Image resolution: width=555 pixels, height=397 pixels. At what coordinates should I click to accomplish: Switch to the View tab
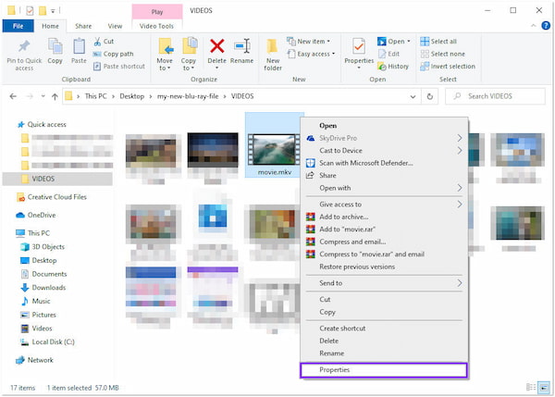115,26
